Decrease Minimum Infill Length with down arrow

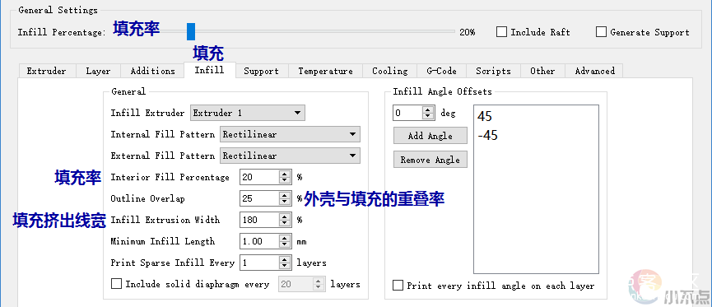pos(285,244)
